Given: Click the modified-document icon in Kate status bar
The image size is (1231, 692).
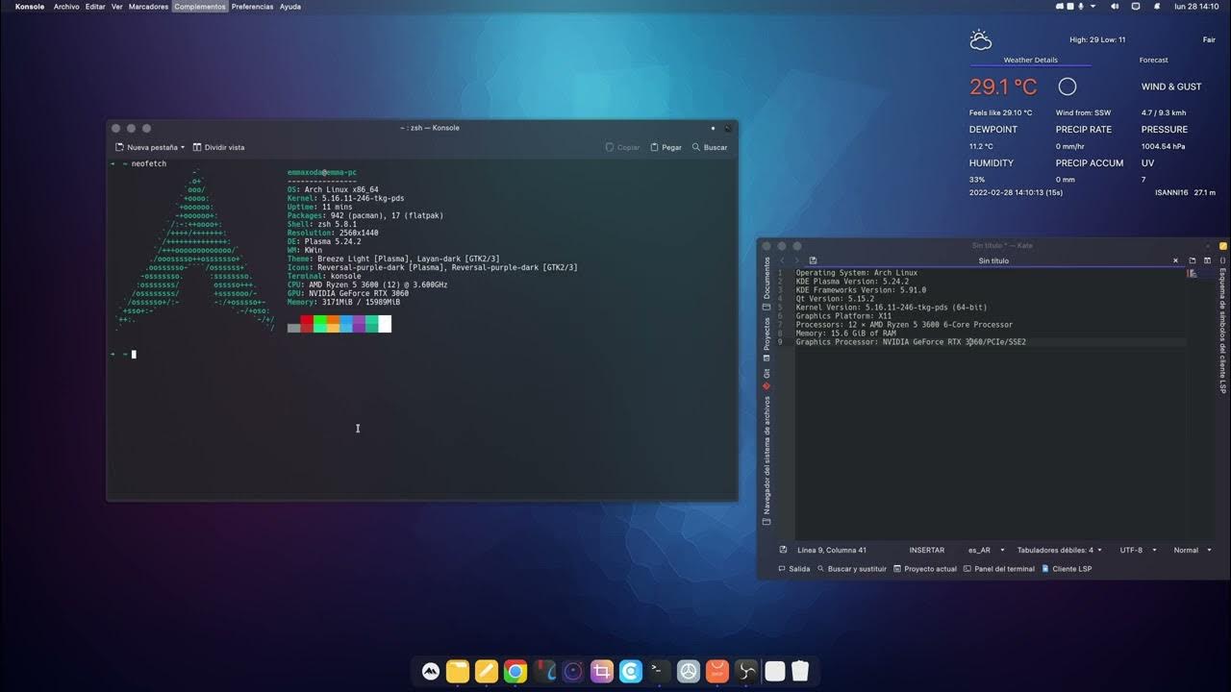Looking at the screenshot, I should point(784,550).
